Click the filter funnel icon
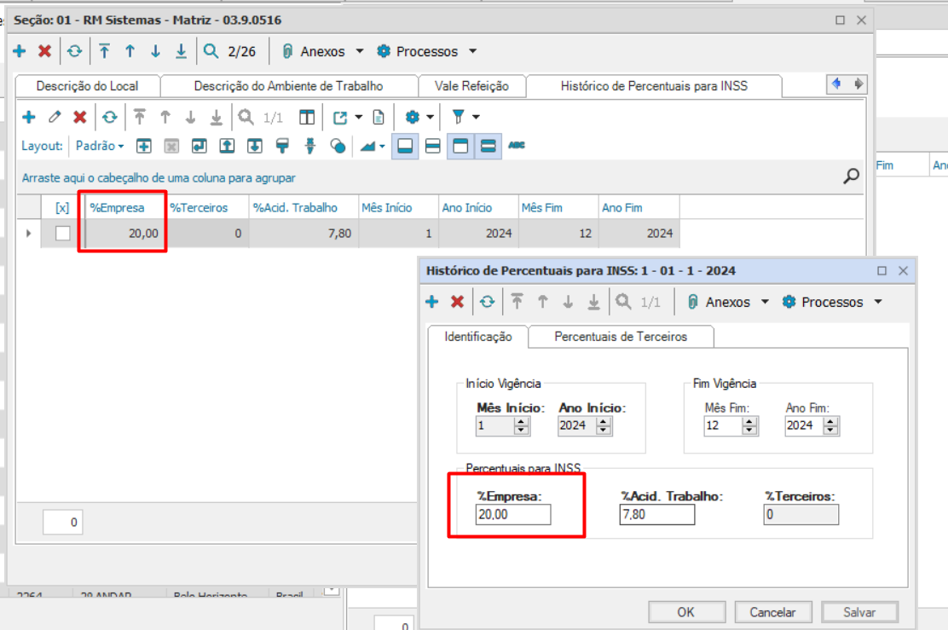Viewport: 948px width, 630px height. click(x=459, y=117)
